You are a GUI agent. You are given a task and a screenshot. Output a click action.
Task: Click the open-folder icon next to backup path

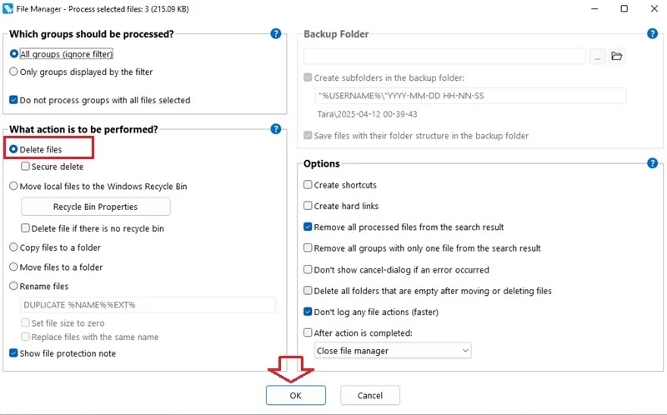coord(616,56)
